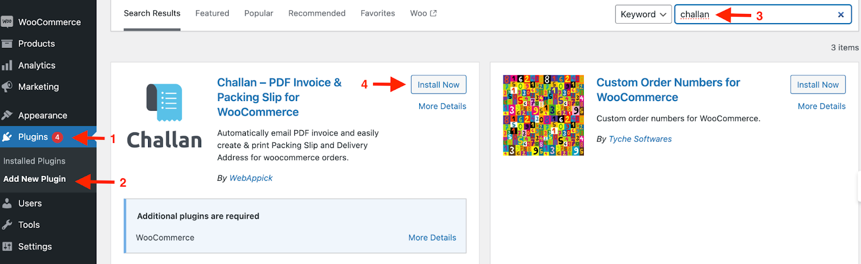The width and height of the screenshot is (861, 264).
Task: Click the Plugins plug icon
Action: (7, 137)
